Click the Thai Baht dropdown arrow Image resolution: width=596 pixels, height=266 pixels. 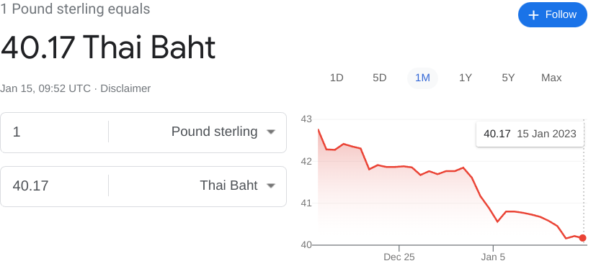271,185
